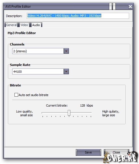139x164 pixels.
Task: Expand the Sample Rate dropdown arrow
Action: (66, 72)
